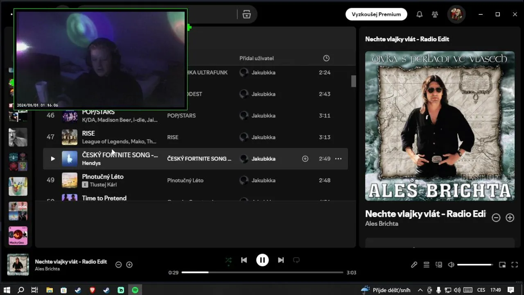The height and width of the screenshot is (295, 524).
Task: Play ČESKÝ FORTNITE SONG row
Action: click(53, 159)
